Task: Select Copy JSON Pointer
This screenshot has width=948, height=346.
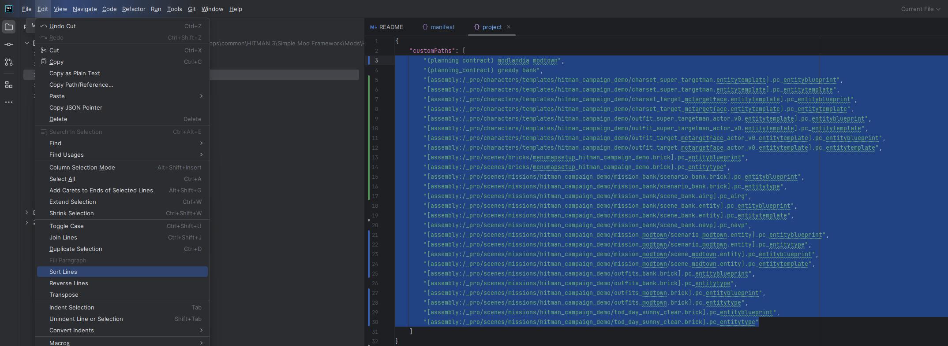Action: (122, 107)
